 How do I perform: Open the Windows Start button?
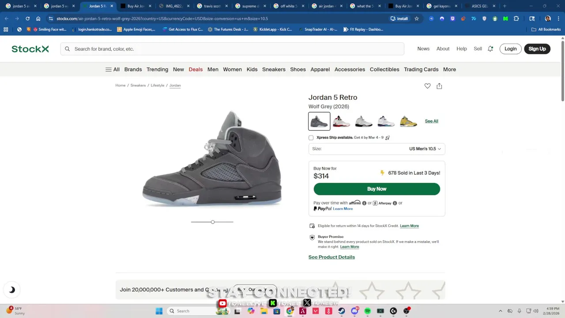pos(159,311)
